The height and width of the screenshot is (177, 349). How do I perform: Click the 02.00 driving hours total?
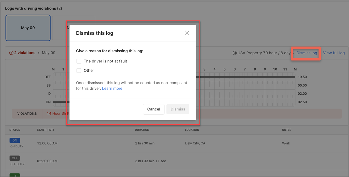point(302,94)
